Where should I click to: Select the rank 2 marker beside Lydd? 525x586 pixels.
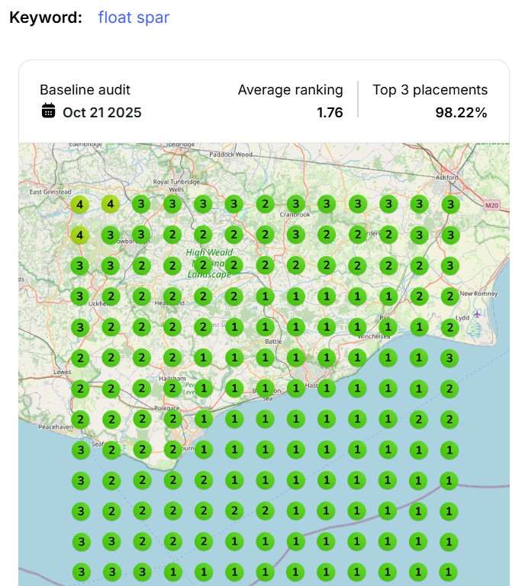pos(450,327)
